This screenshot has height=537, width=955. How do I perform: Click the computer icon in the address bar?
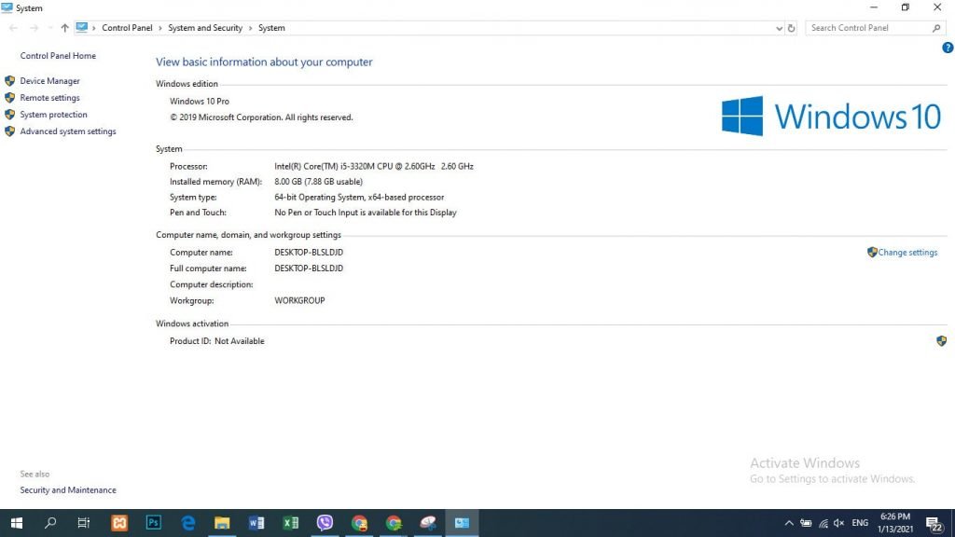coord(82,27)
